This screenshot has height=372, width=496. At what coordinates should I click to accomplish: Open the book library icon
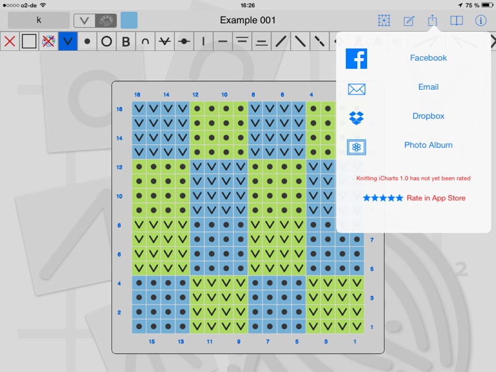click(x=456, y=20)
